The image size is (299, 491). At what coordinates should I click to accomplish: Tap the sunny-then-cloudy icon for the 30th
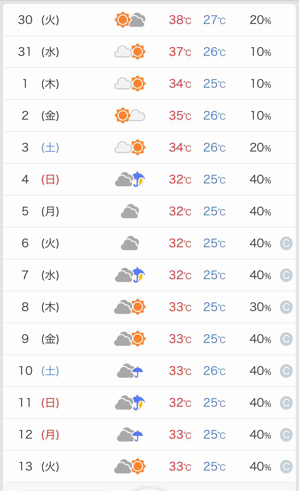tap(130, 20)
